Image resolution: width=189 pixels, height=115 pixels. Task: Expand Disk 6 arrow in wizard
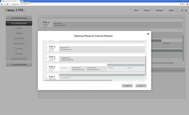point(48,68)
